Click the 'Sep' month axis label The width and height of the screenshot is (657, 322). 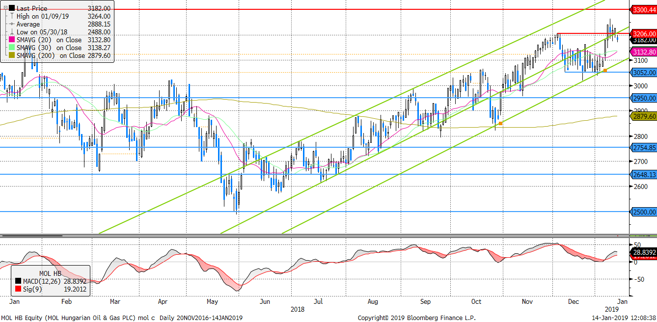[x=425, y=301]
